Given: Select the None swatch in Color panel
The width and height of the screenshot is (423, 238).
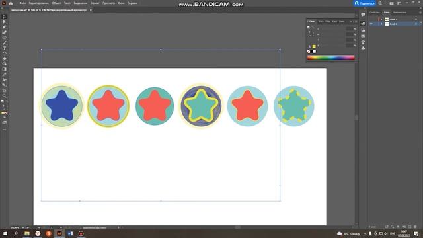Looking at the screenshot, I should 309,52.
